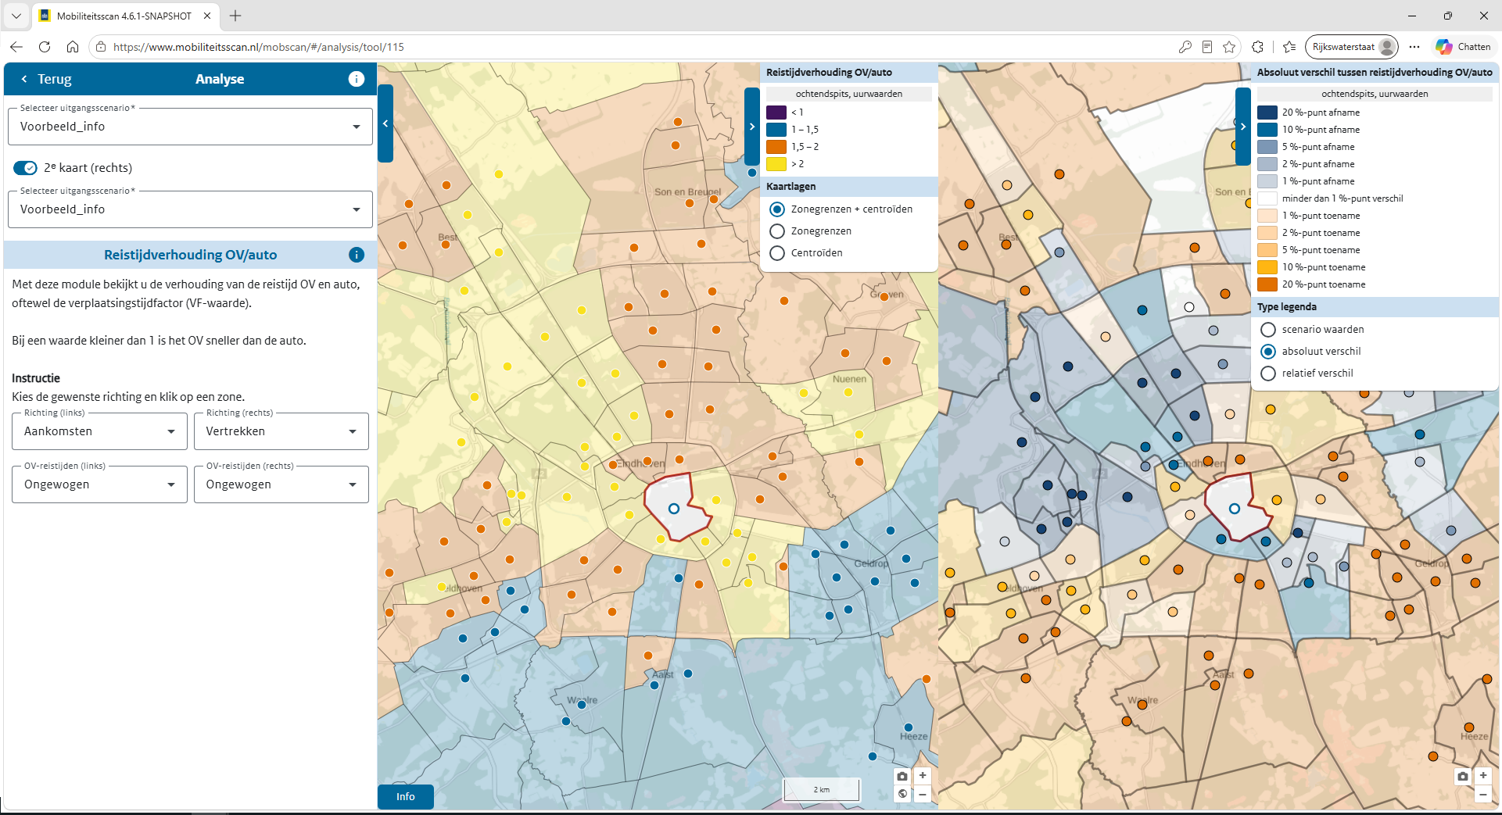
Task: Zoom in on the left map
Action: [923, 776]
